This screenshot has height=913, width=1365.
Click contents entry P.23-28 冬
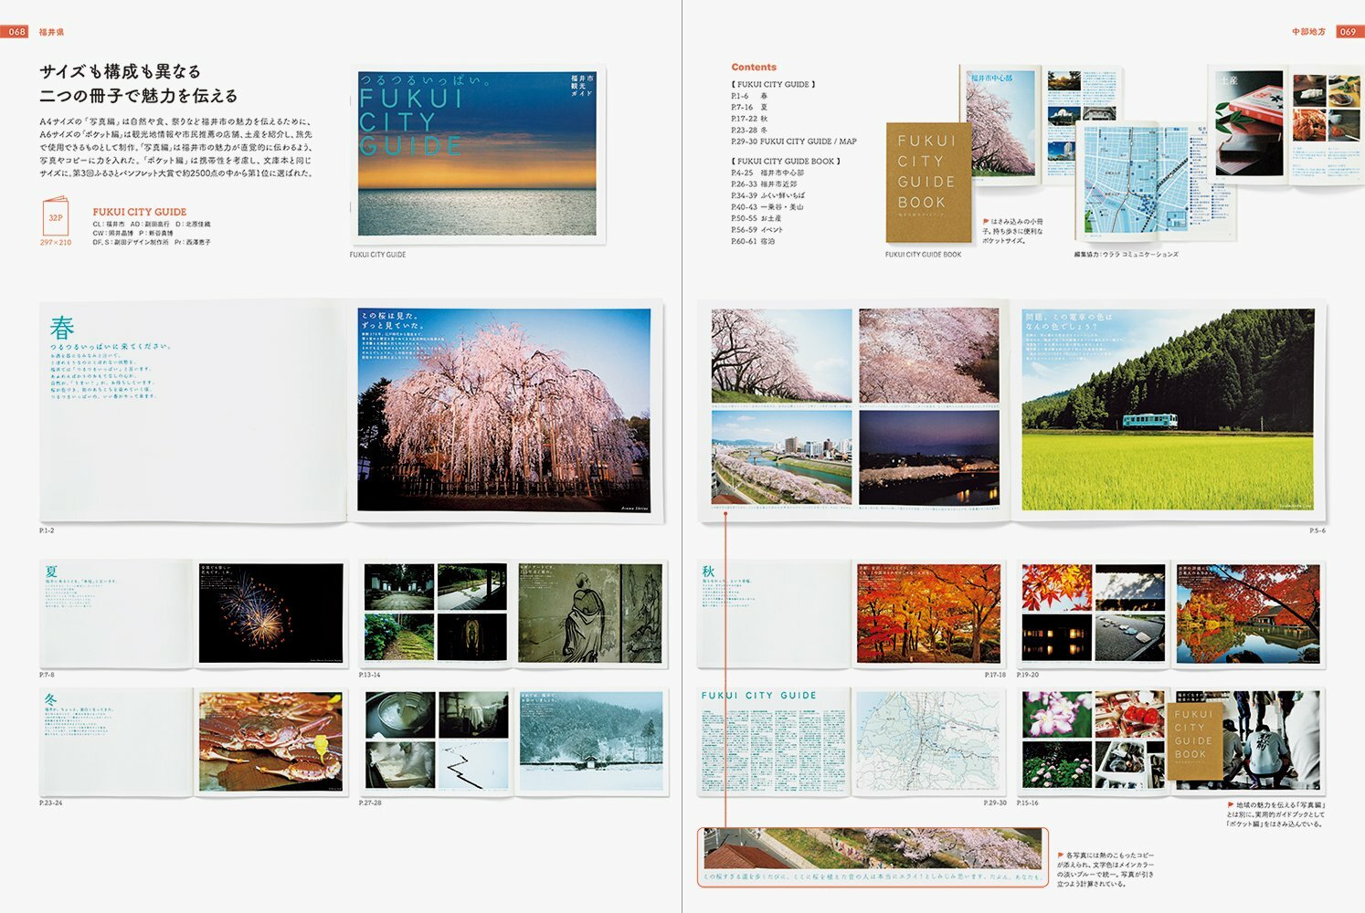pos(749,130)
